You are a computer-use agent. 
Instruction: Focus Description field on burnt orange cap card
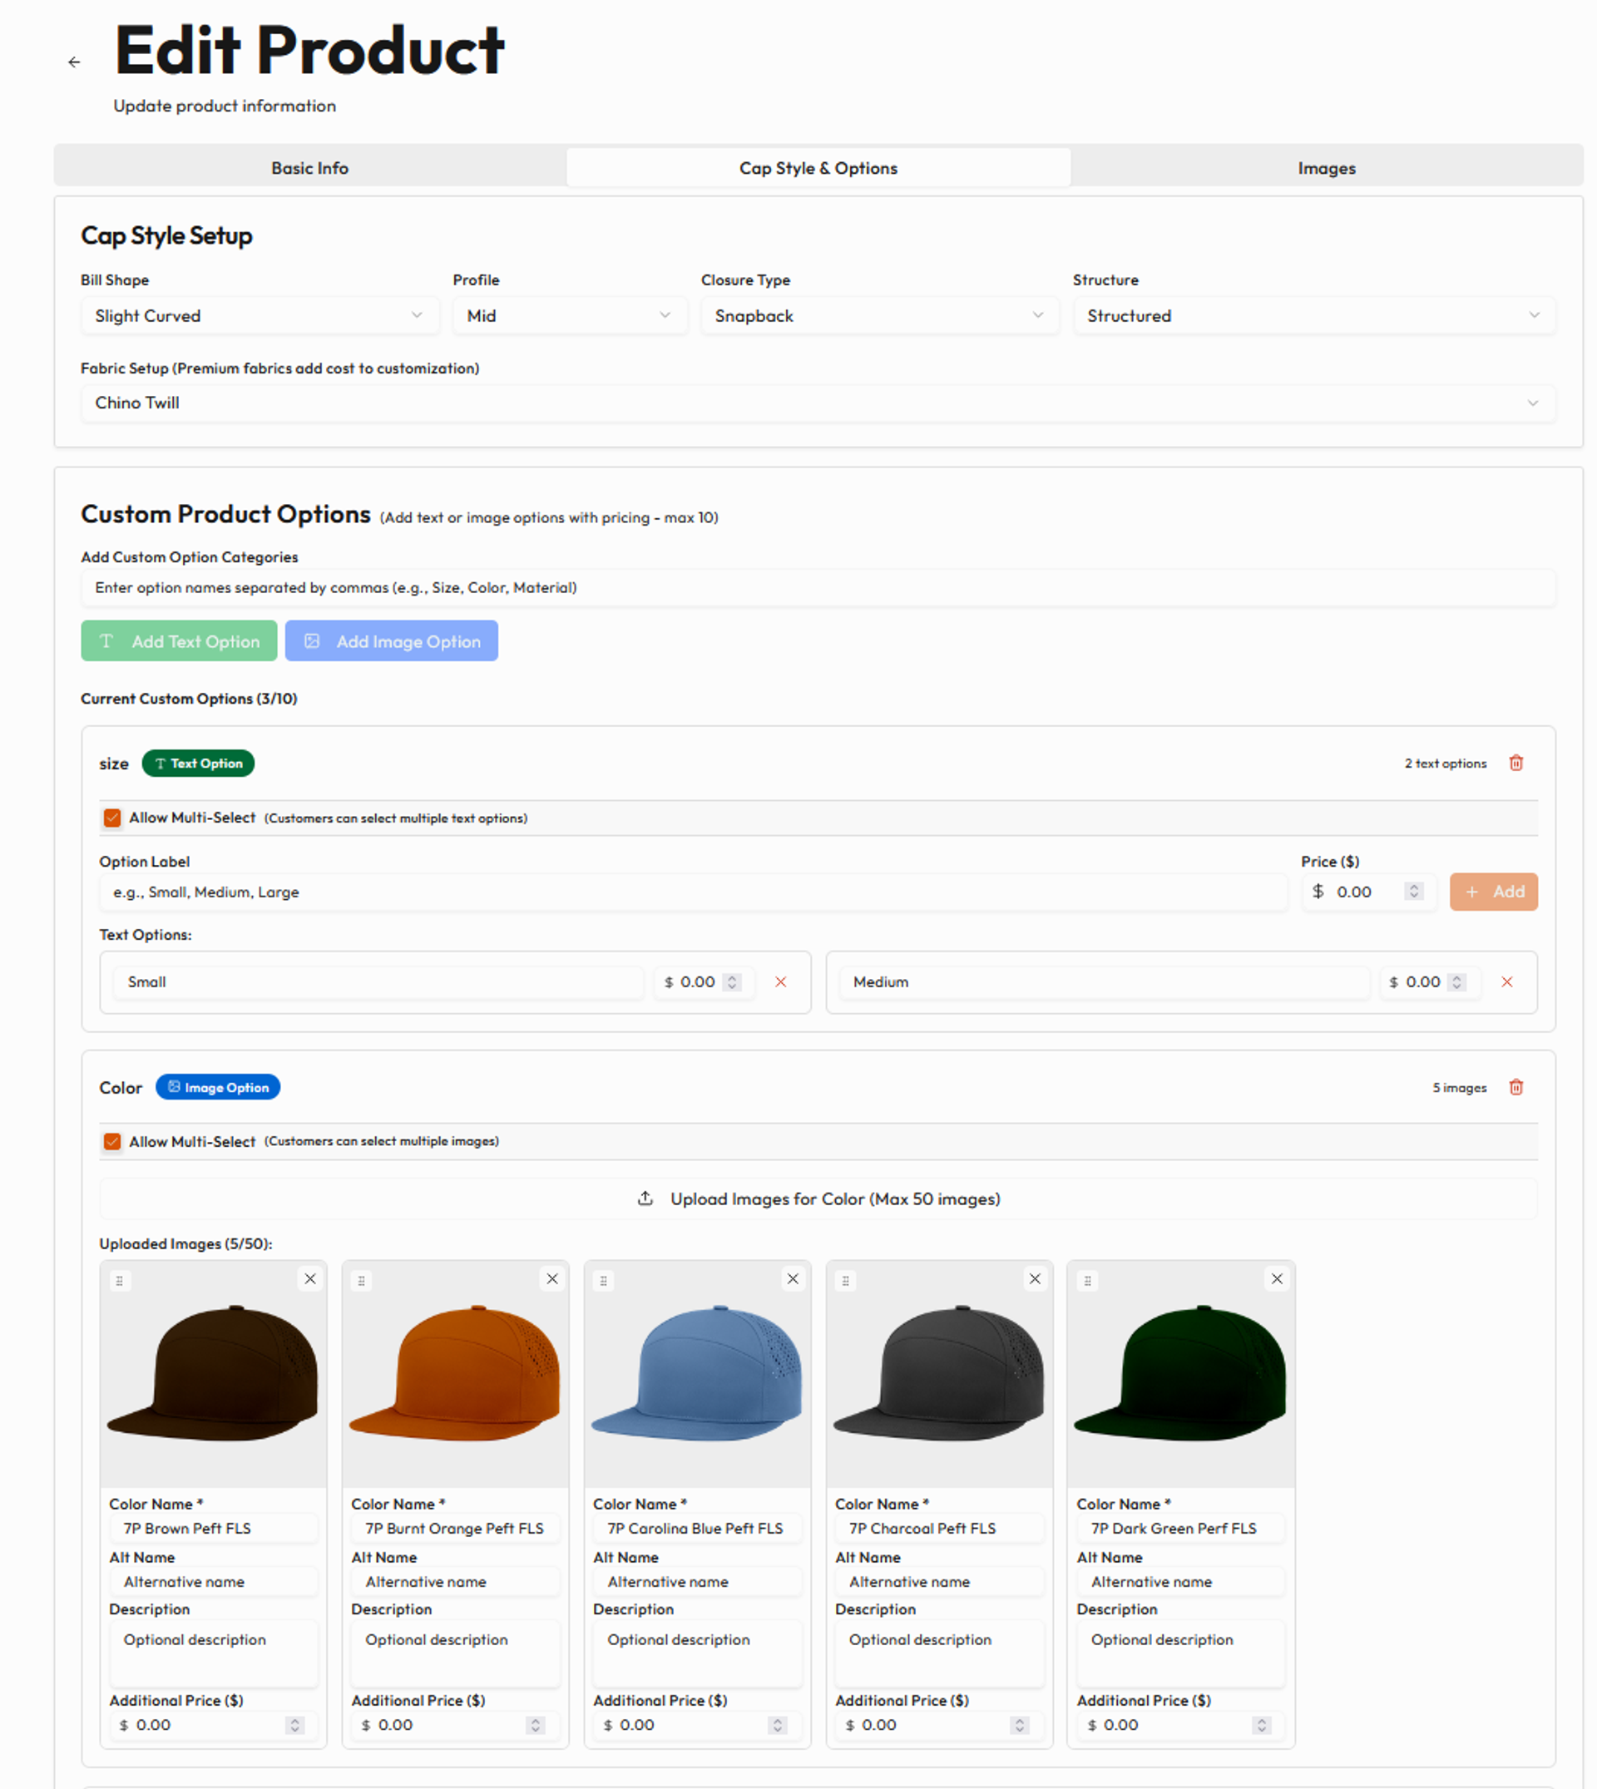tap(456, 1653)
